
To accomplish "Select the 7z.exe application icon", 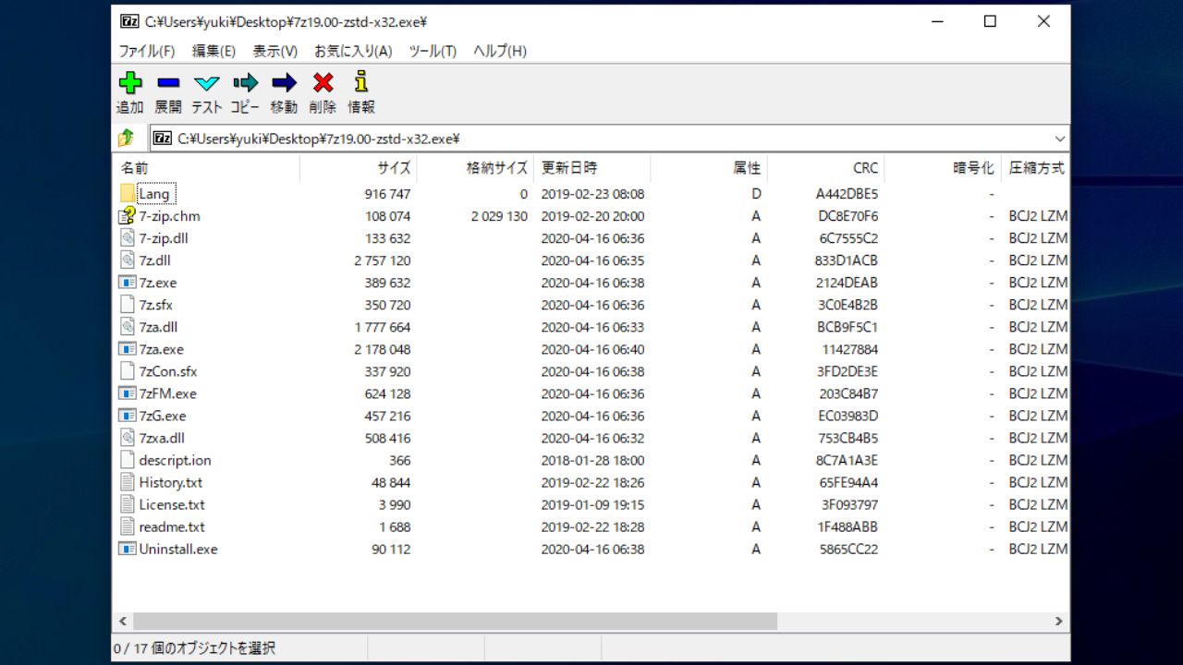I will (x=128, y=283).
